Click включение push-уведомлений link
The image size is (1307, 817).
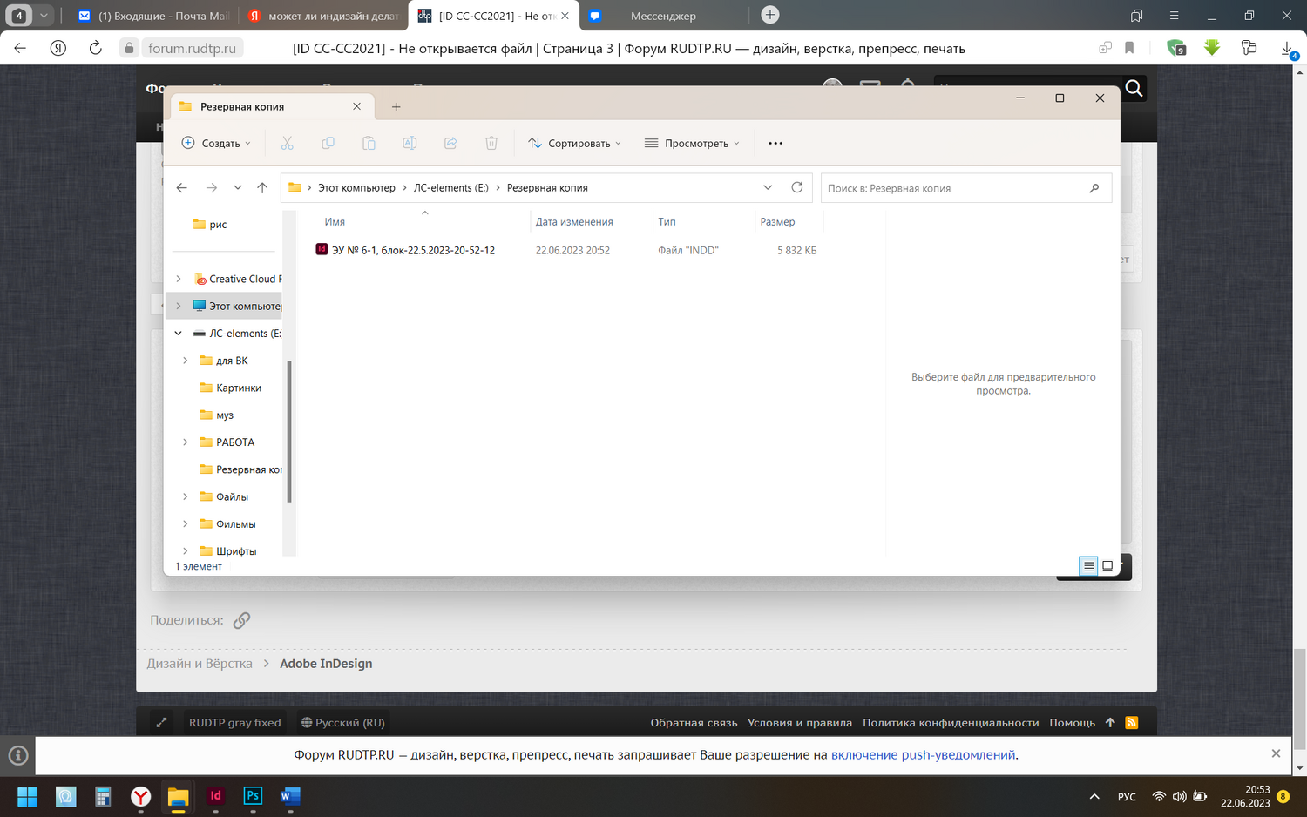click(923, 755)
